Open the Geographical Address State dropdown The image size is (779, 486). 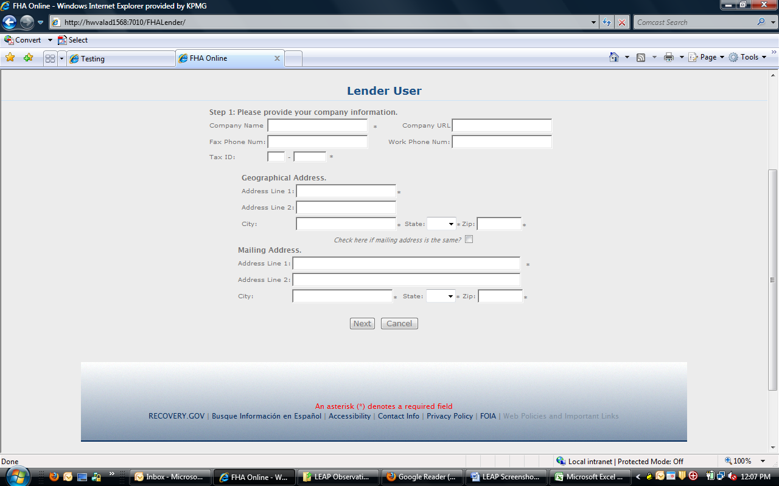click(x=441, y=224)
